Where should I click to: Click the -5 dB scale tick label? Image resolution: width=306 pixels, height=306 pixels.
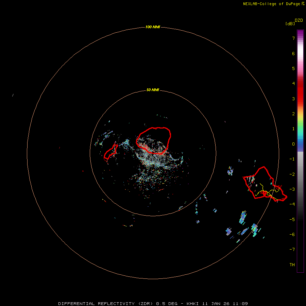[292, 219]
